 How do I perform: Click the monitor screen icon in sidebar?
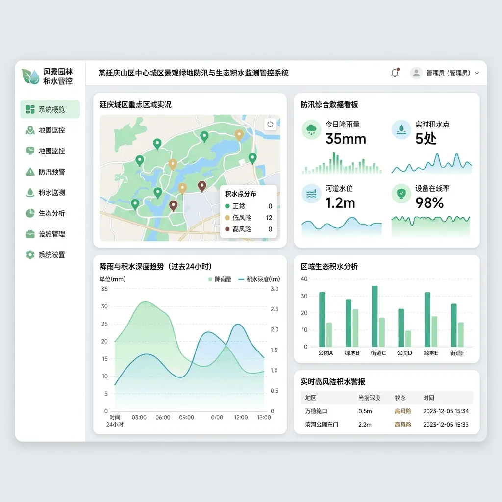point(30,151)
